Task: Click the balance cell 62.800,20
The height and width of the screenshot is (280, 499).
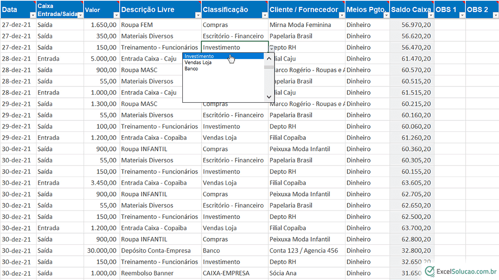Action: [x=412, y=239]
